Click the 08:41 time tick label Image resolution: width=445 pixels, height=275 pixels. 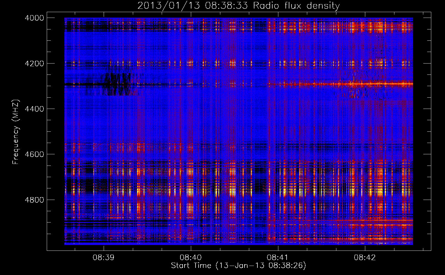pyautogui.click(x=278, y=258)
